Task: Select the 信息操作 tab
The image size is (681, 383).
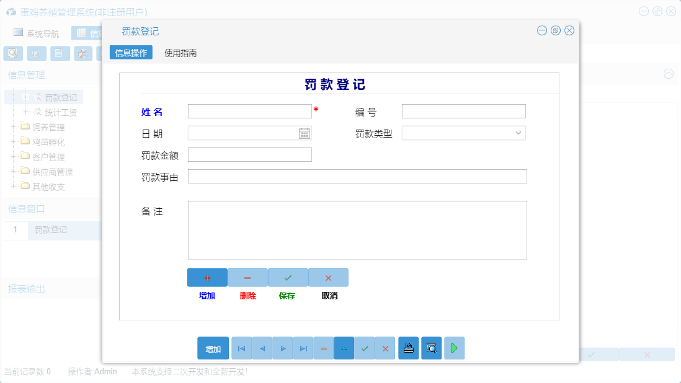Action: click(x=130, y=52)
